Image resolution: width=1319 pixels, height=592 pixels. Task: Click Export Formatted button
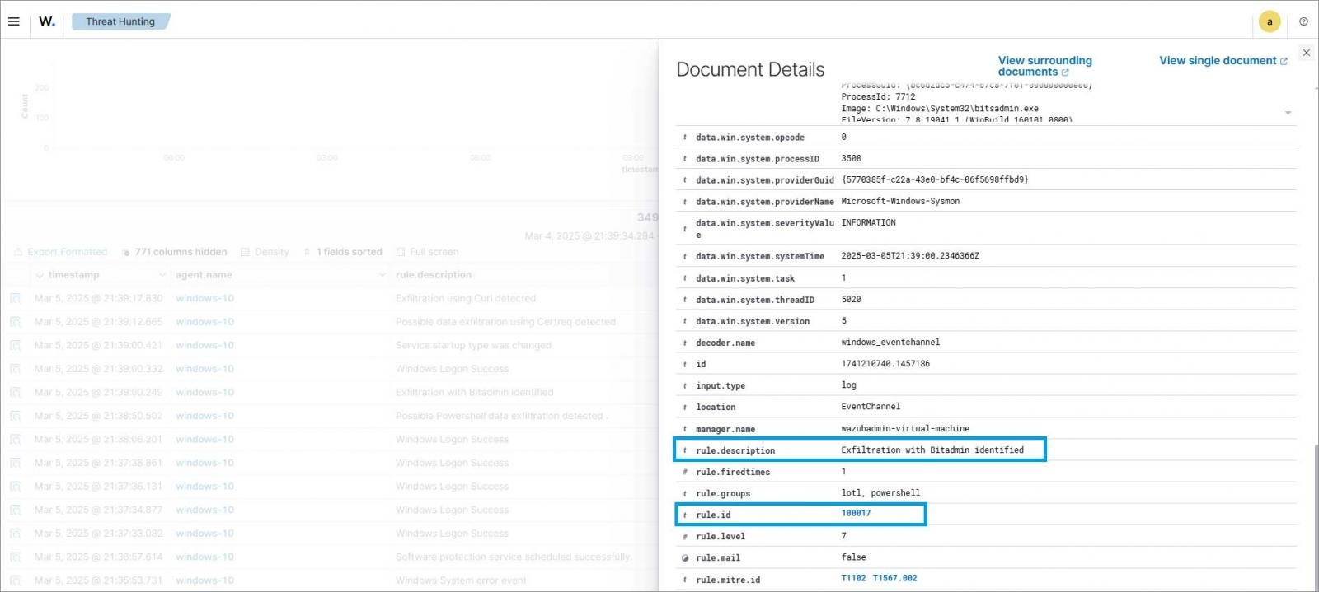[61, 252]
